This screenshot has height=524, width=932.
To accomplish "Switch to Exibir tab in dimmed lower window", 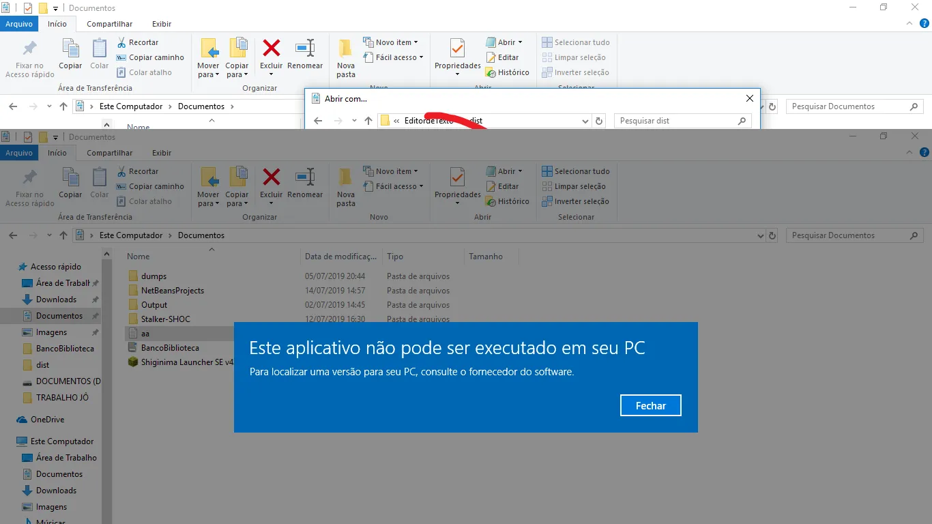I will 162,153.
